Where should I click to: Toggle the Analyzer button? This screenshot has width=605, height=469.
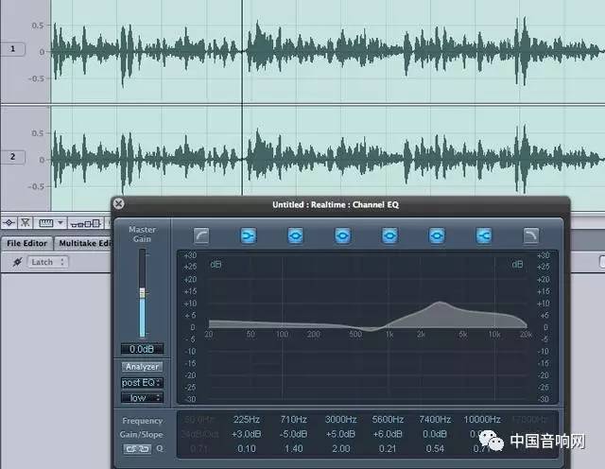click(x=142, y=367)
